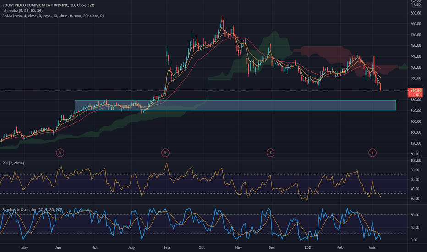The height and width of the screenshot is (252, 427).
Task: Click the 20.00 label on RSI scale
Action: point(415,198)
